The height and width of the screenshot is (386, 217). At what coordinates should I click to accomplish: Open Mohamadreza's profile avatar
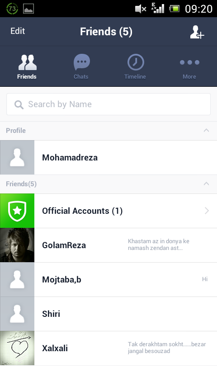click(x=17, y=158)
